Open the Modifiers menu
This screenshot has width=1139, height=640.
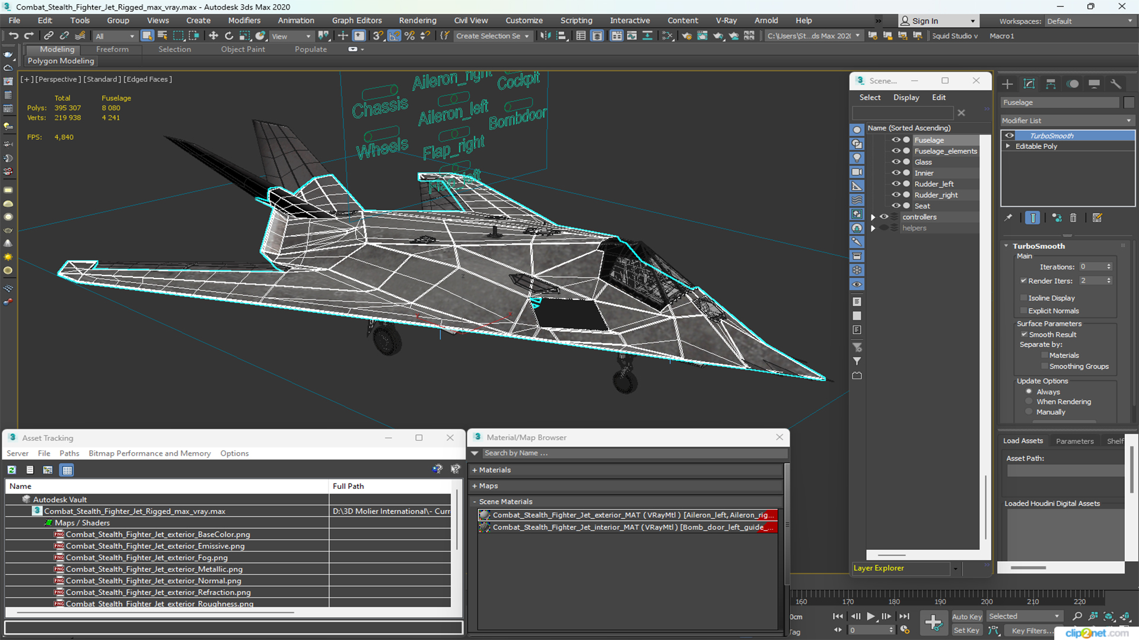[x=244, y=20]
